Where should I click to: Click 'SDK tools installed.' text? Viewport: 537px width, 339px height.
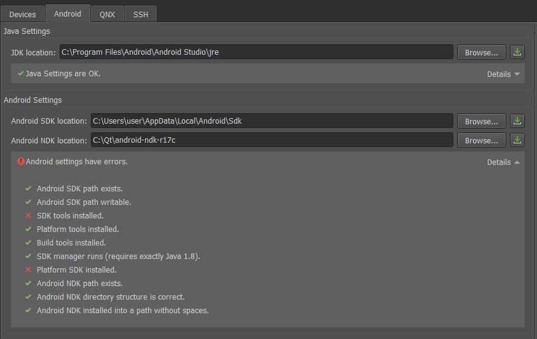tap(70, 215)
